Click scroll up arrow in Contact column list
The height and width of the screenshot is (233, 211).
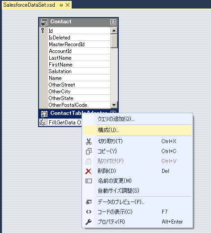click(x=114, y=31)
